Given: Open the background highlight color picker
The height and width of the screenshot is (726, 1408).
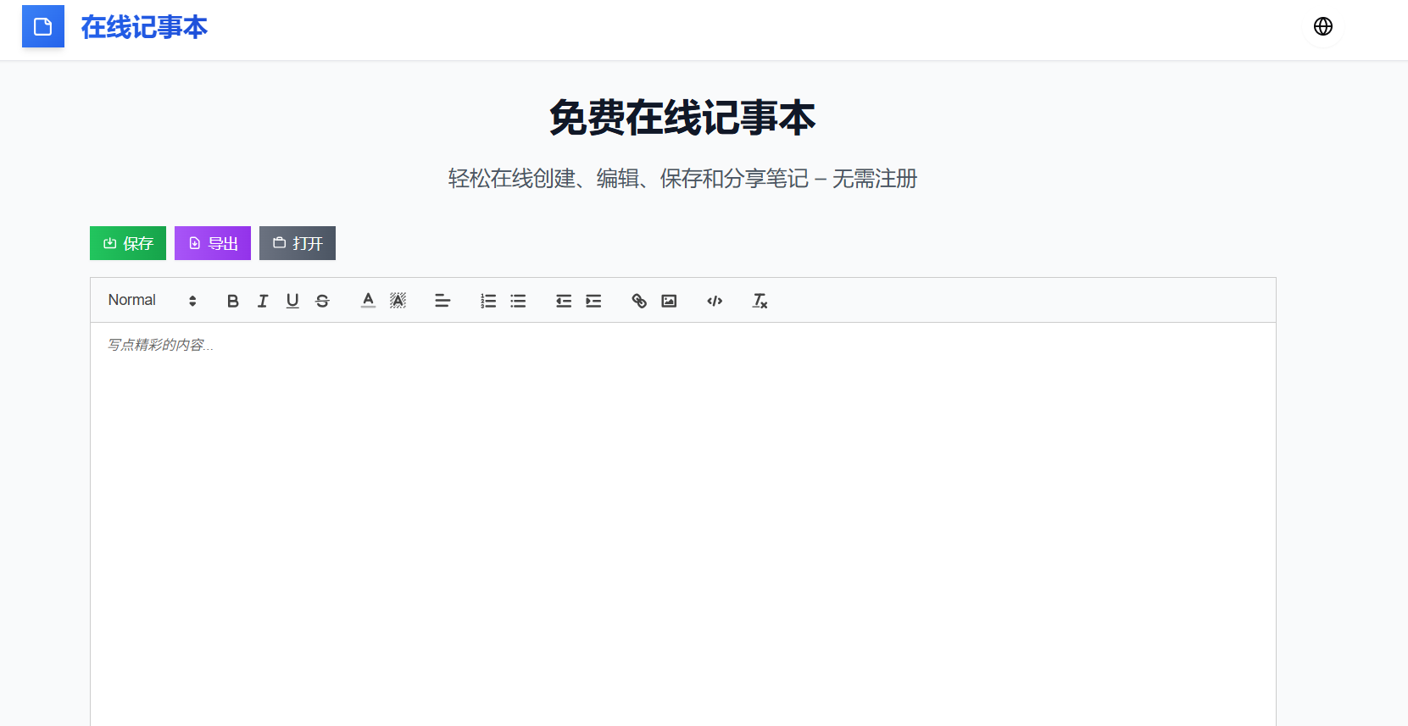Looking at the screenshot, I should pos(398,301).
